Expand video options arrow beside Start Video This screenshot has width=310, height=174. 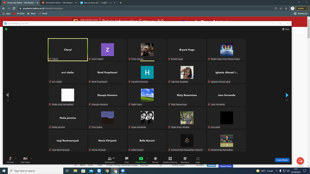pyautogui.click(x=31, y=159)
